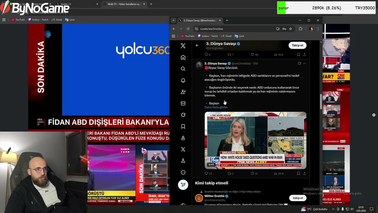Open X Home from sidebar house icon
Viewport: 378px width, 213px height.
coord(183,57)
